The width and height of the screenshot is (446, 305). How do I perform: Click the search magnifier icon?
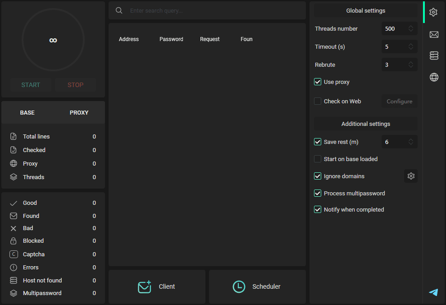click(x=119, y=10)
